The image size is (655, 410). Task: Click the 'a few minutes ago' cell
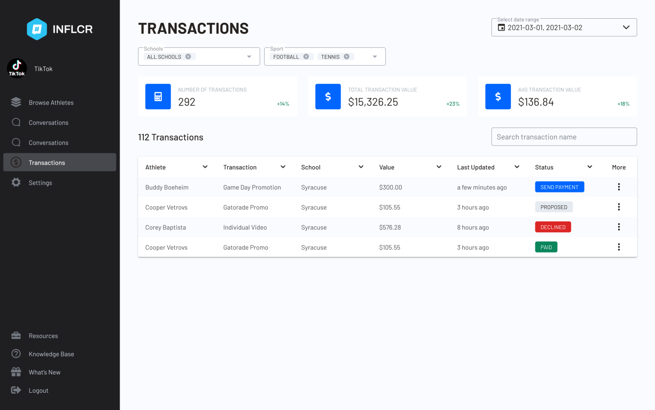[482, 187]
